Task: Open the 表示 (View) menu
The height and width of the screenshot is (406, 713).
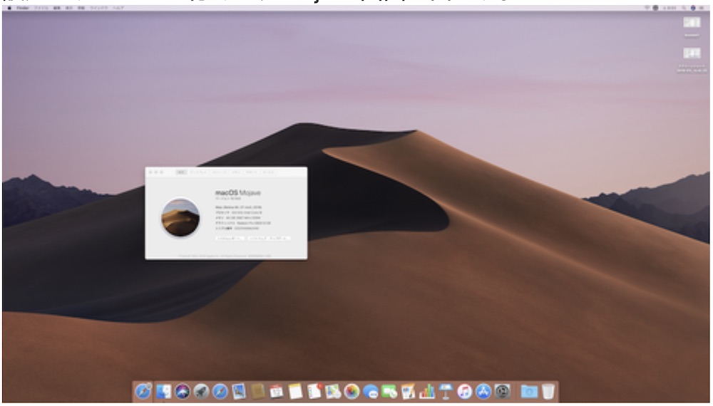Action: coord(69,8)
